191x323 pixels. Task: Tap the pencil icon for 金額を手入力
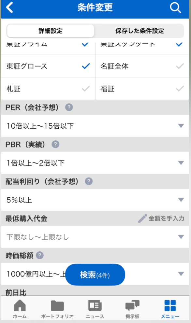click(x=142, y=218)
